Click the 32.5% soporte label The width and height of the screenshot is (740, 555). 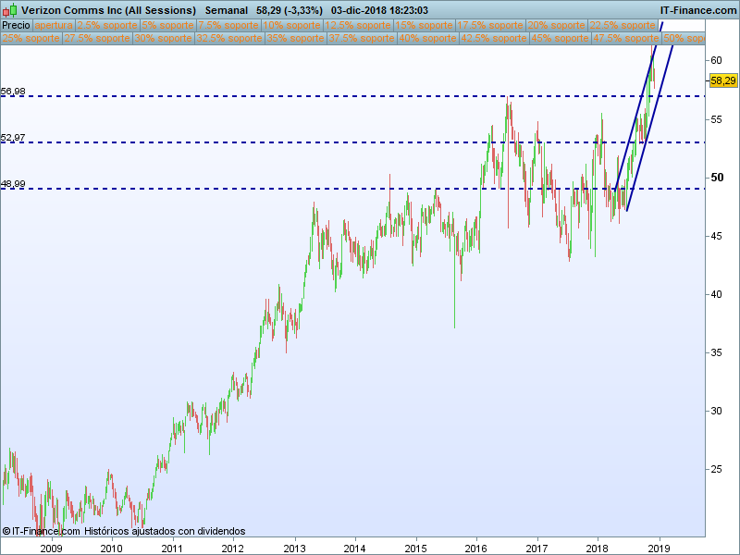click(x=228, y=38)
